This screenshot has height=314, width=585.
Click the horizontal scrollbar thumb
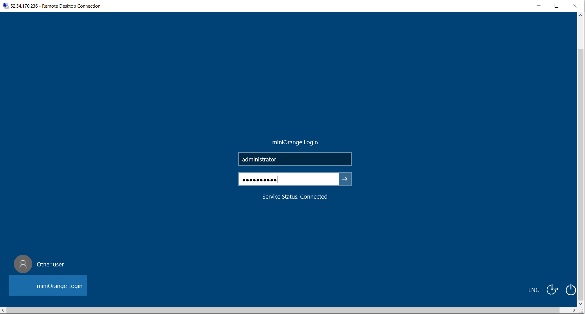(282, 310)
